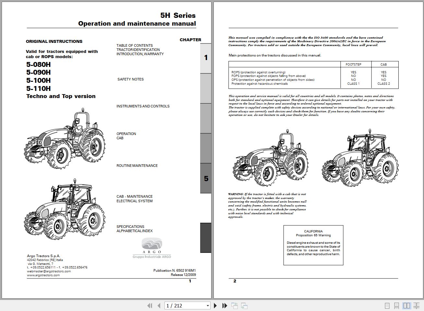This screenshot has height=311, width=424.
Task: Click model text 5-110H
Action: 38,88
